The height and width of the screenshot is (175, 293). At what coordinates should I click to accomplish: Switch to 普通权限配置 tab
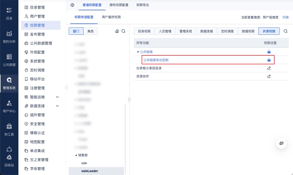coord(92,5)
